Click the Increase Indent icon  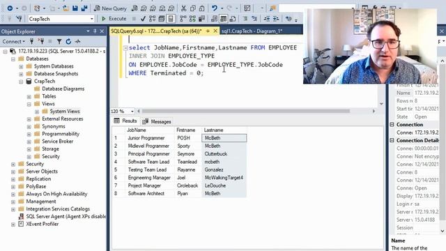276,19
